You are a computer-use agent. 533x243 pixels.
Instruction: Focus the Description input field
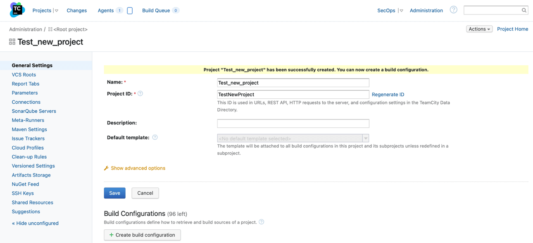(293, 123)
